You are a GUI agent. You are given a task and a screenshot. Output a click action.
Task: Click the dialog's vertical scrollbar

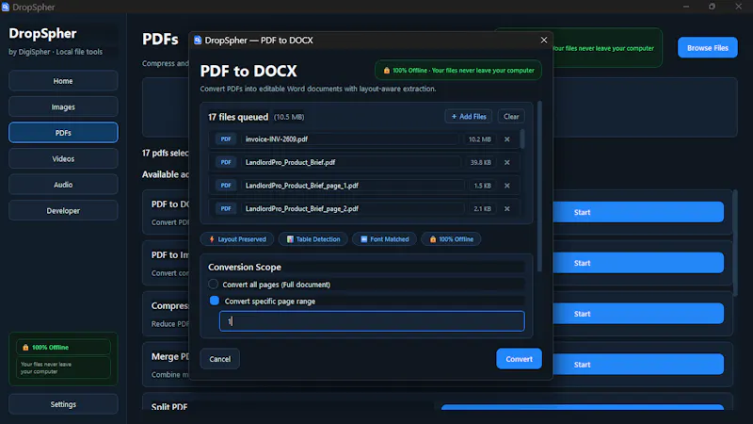tap(539, 186)
